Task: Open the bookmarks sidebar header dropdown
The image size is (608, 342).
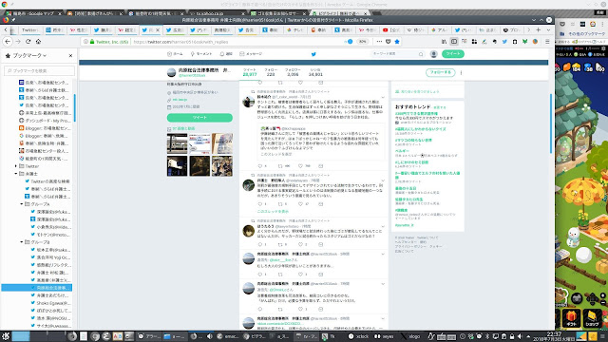Action: tap(45, 55)
